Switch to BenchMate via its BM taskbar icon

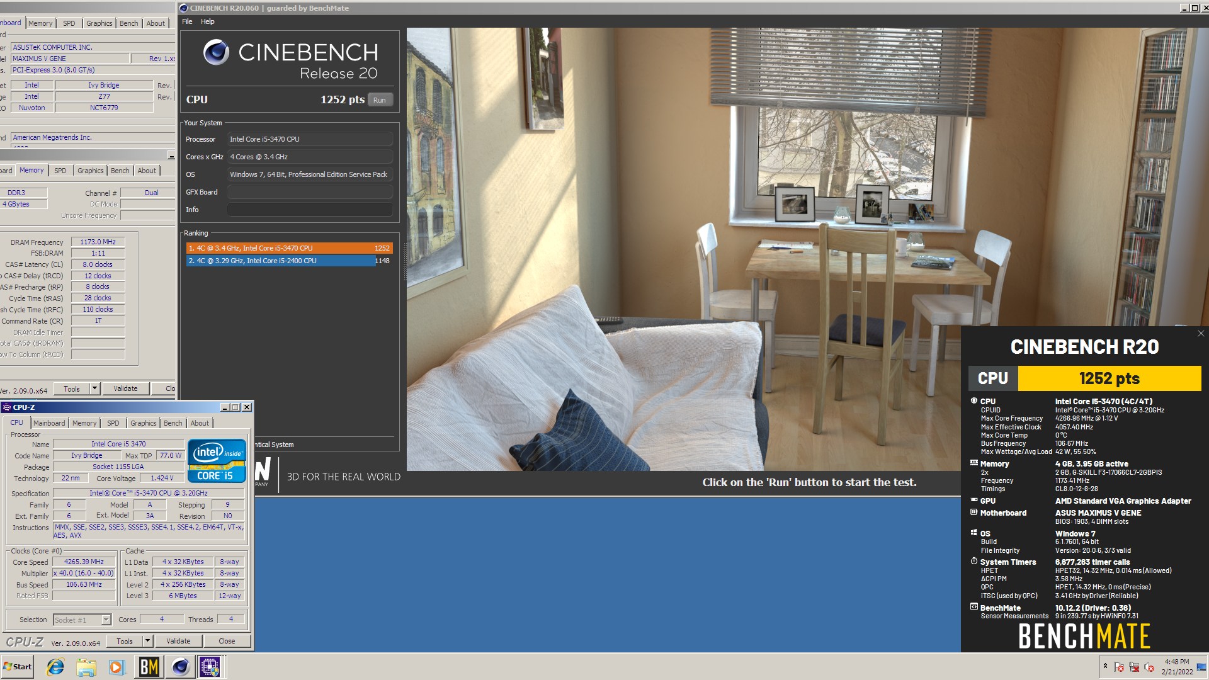pyautogui.click(x=149, y=667)
